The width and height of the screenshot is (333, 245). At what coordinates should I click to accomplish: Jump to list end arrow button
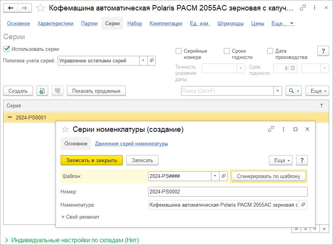pos(324,229)
